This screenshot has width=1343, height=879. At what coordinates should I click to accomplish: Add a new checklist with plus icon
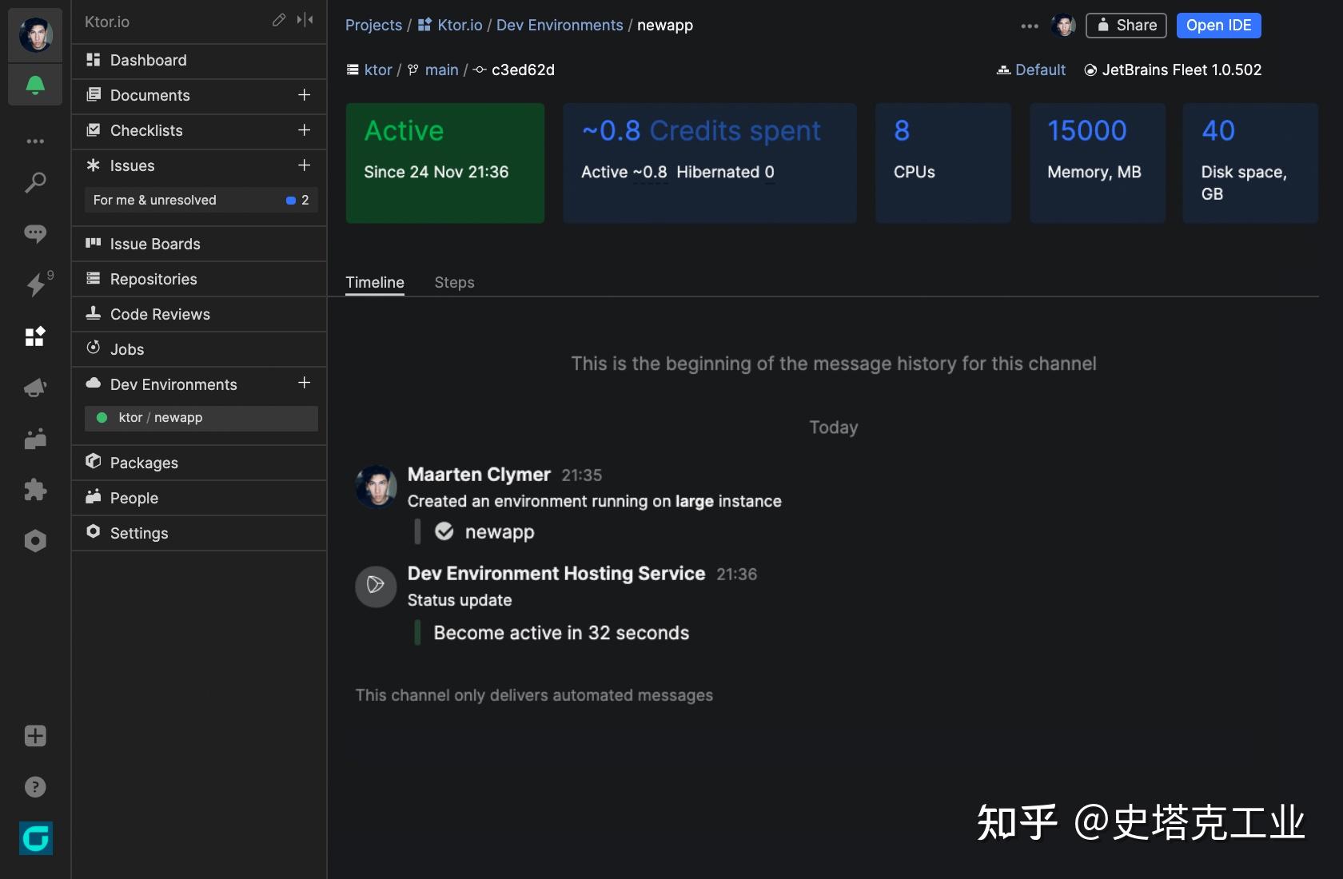pyautogui.click(x=304, y=130)
